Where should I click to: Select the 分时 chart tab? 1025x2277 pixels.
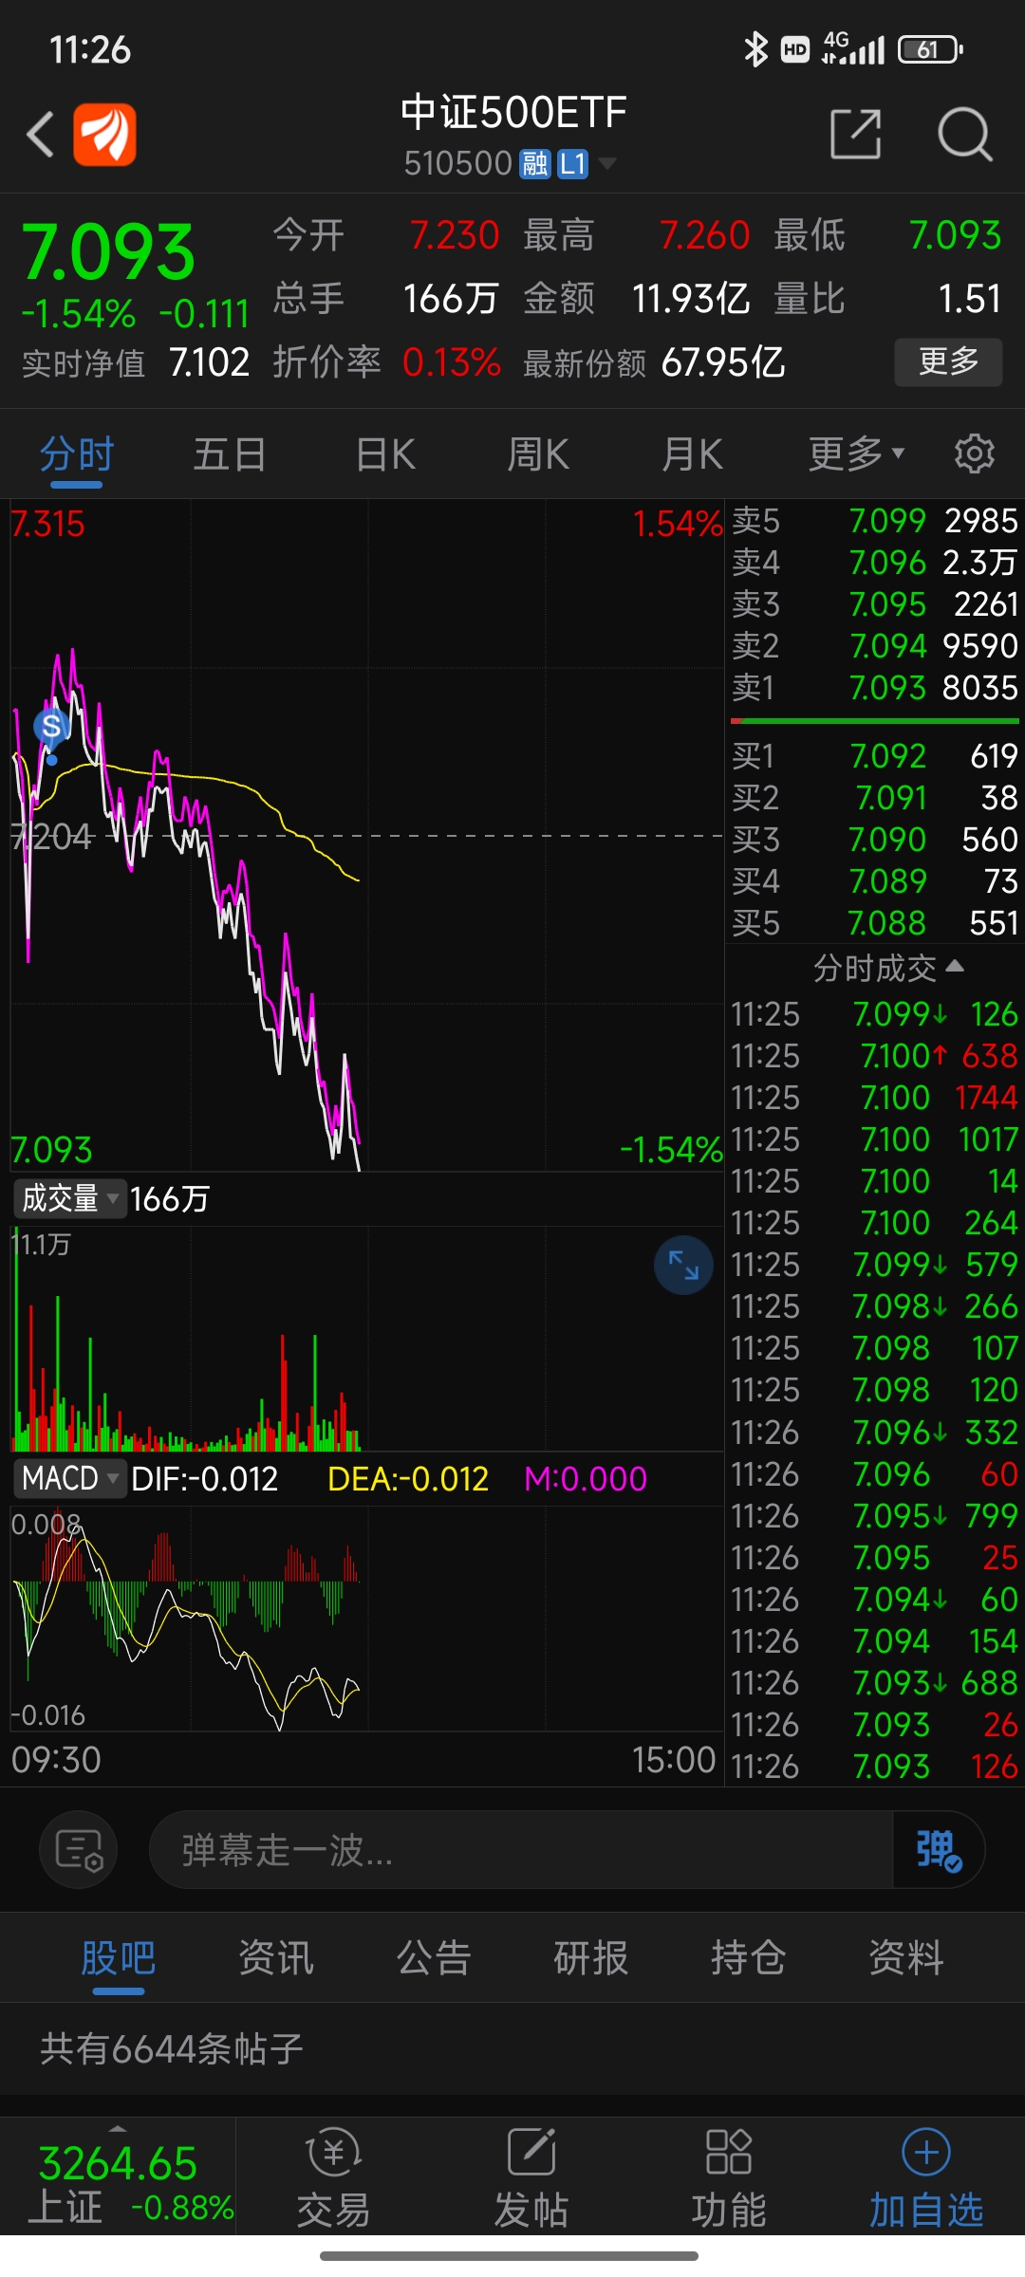pyautogui.click(x=77, y=454)
